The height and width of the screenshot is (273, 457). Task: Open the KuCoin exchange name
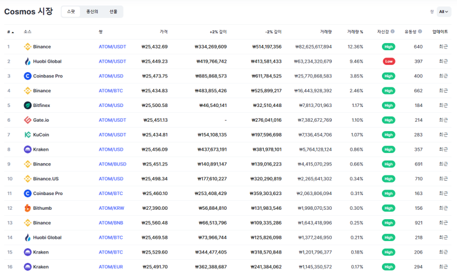point(41,135)
